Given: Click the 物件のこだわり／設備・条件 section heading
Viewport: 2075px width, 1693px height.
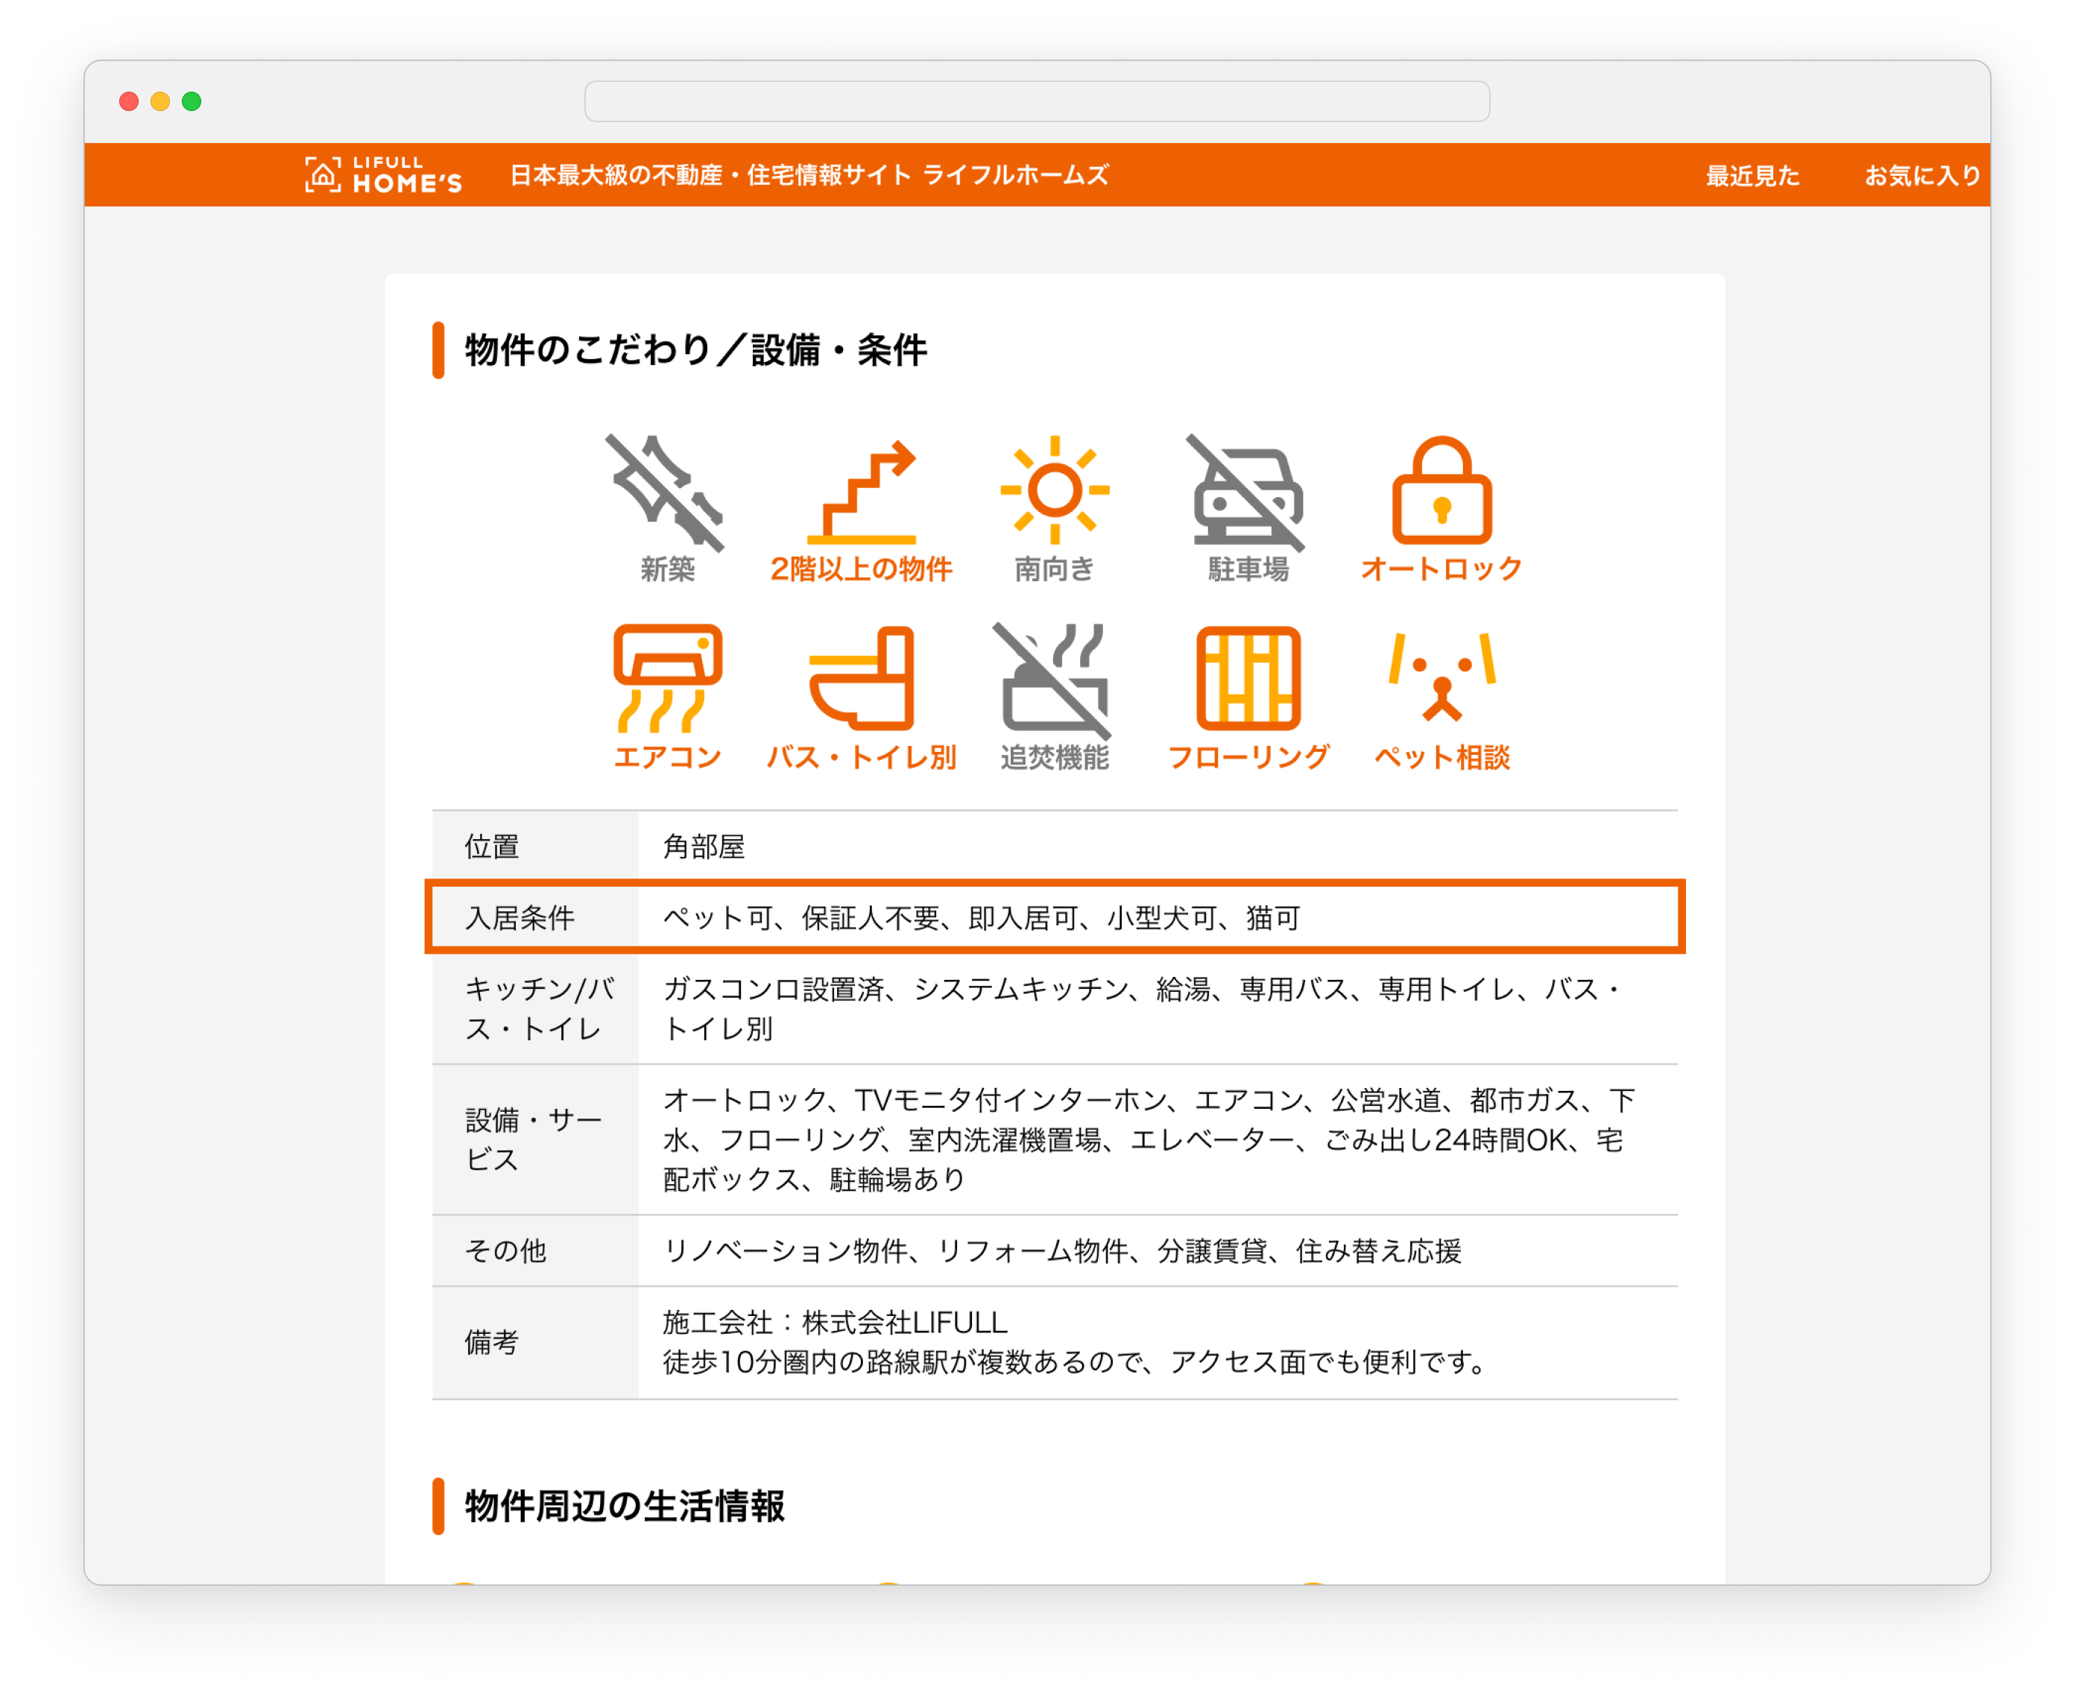Looking at the screenshot, I should click(695, 350).
